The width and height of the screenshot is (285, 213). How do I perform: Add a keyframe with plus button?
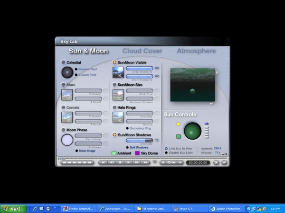click(163, 162)
